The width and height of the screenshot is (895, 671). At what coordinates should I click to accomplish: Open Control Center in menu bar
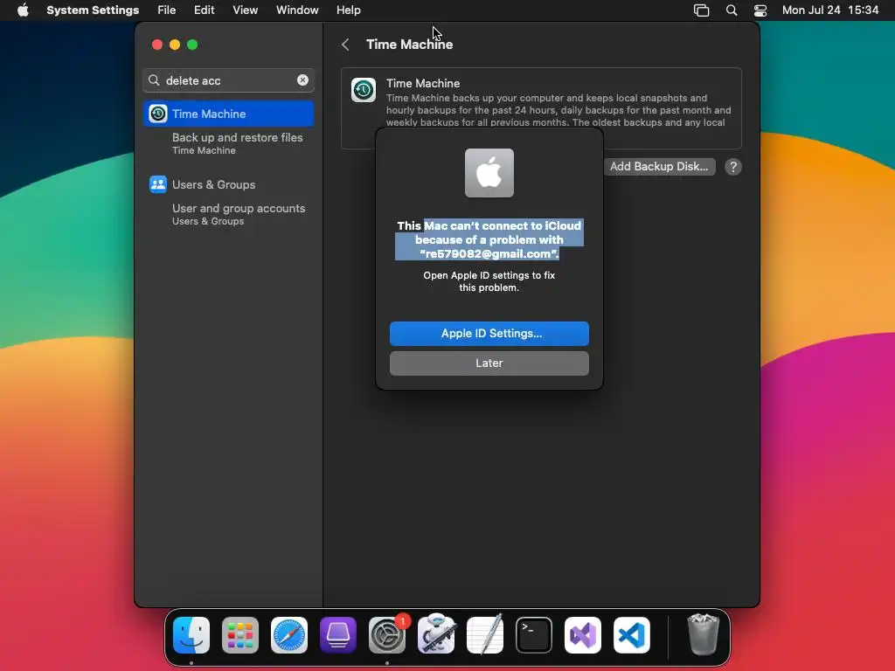coord(760,10)
